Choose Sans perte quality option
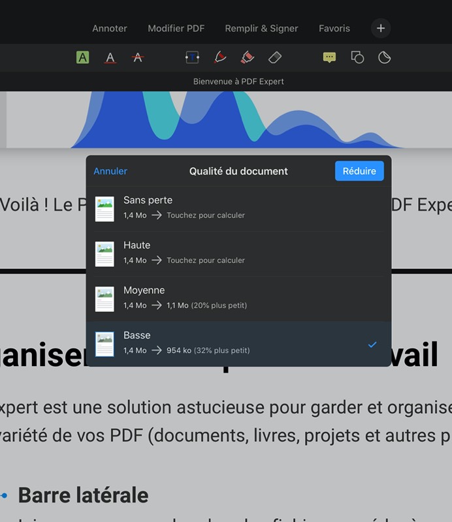Screen dimensions: 452x522 [238, 207]
